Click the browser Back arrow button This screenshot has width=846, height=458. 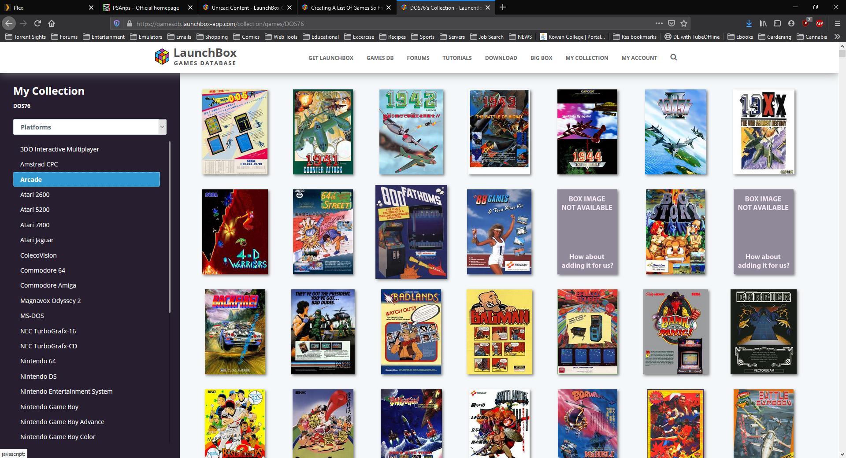[x=9, y=23]
